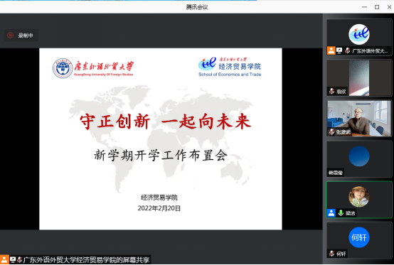Click the orange host badge on first participant

click(x=331, y=50)
